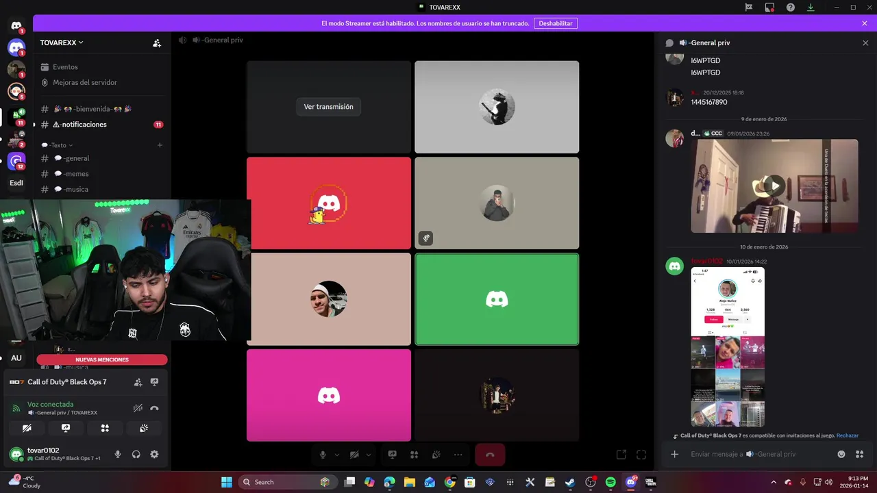The image size is (877, 493).
Task: Close the General priv chat panel
Action: pos(865,42)
